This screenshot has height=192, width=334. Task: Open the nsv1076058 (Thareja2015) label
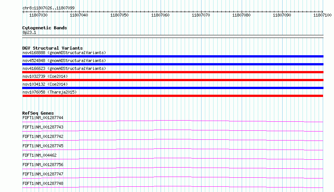(x=50, y=92)
